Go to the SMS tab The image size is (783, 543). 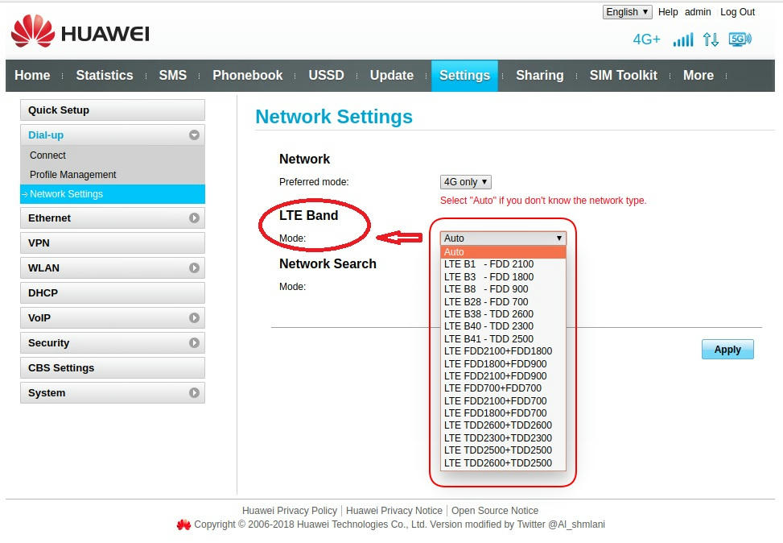(173, 76)
